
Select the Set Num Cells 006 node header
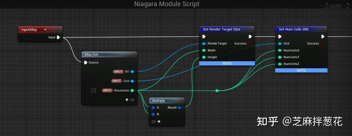[x=301, y=29]
